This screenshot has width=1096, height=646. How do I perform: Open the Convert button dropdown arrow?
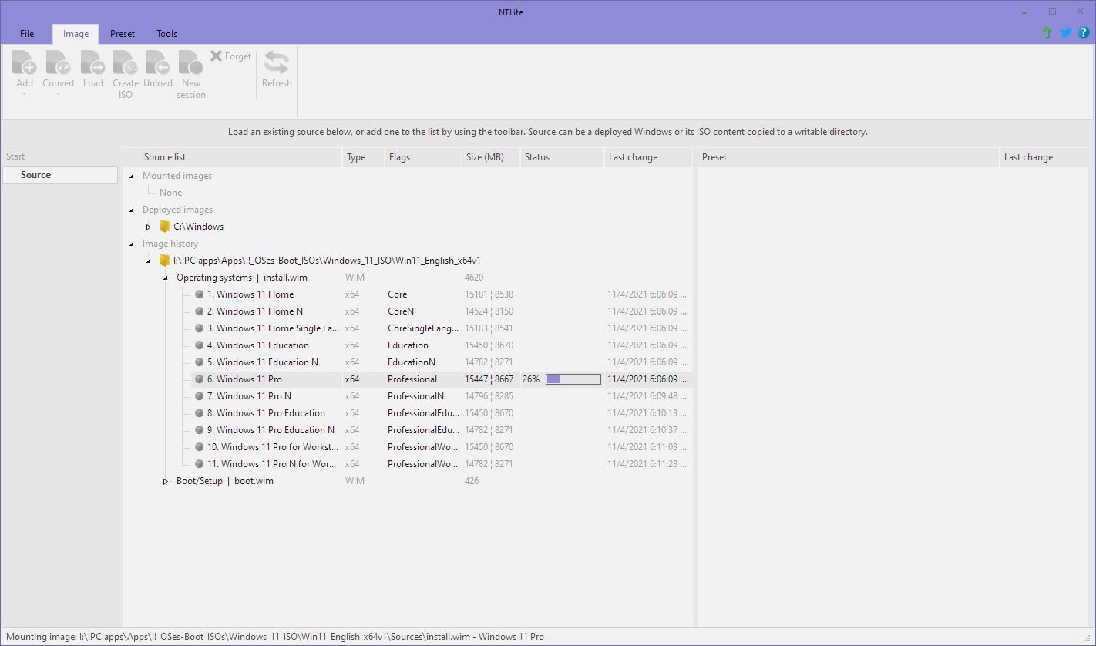[x=59, y=94]
